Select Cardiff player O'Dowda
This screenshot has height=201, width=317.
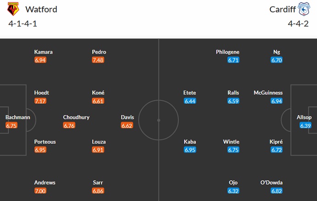(271, 182)
